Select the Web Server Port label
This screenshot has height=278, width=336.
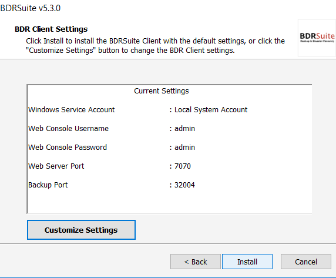click(x=56, y=166)
